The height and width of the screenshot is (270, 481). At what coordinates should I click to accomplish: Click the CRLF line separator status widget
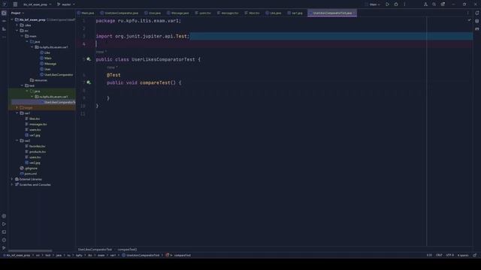[439, 255]
